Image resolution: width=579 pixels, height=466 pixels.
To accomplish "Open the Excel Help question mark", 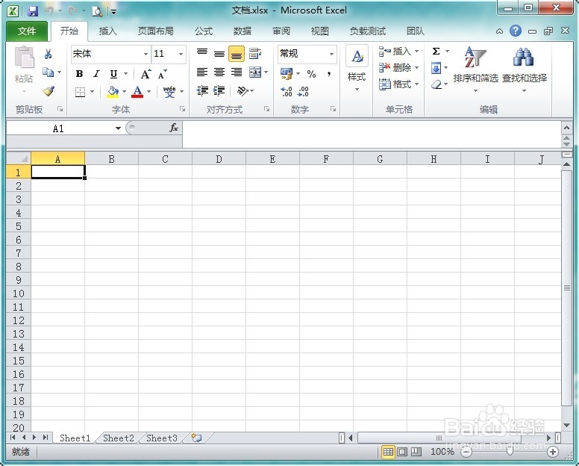I will [516, 31].
